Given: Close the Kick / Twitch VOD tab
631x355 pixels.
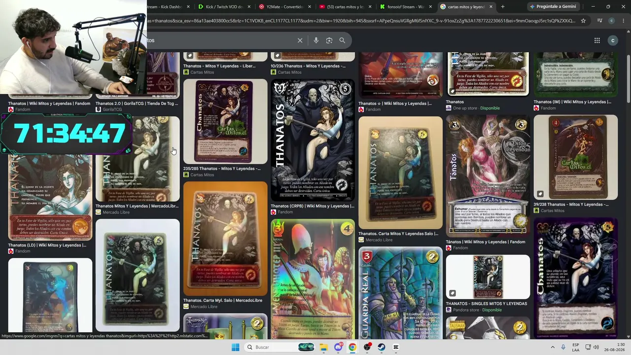Looking at the screenshot, I should point(249,7).
